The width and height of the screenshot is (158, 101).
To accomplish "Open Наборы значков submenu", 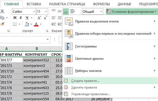I will [110, 71].
